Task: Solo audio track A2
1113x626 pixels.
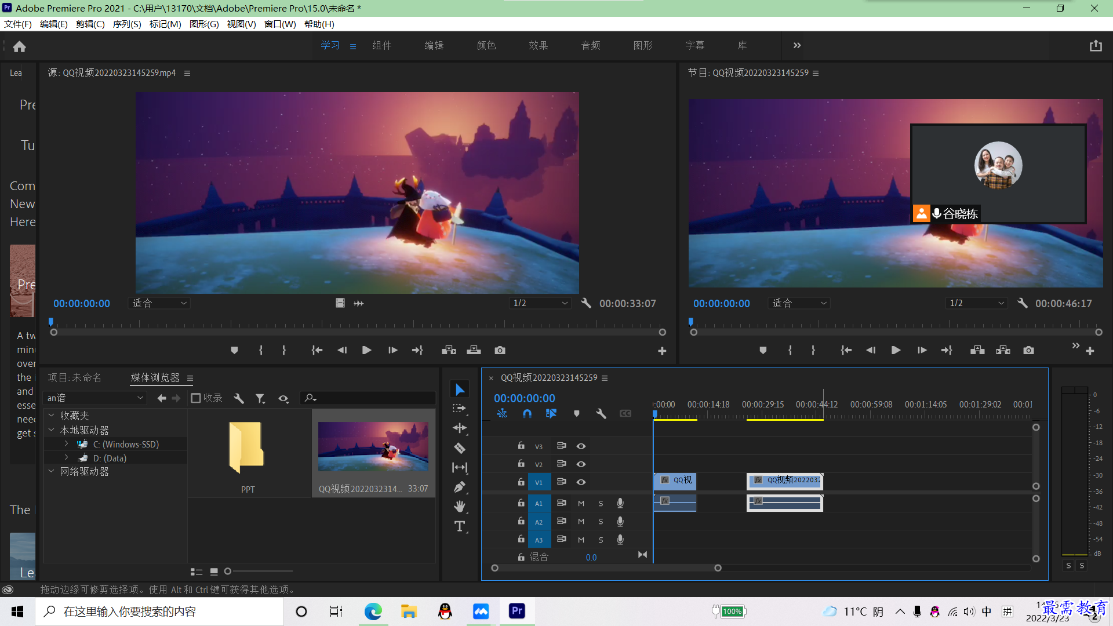Action: tap(601, 522)
